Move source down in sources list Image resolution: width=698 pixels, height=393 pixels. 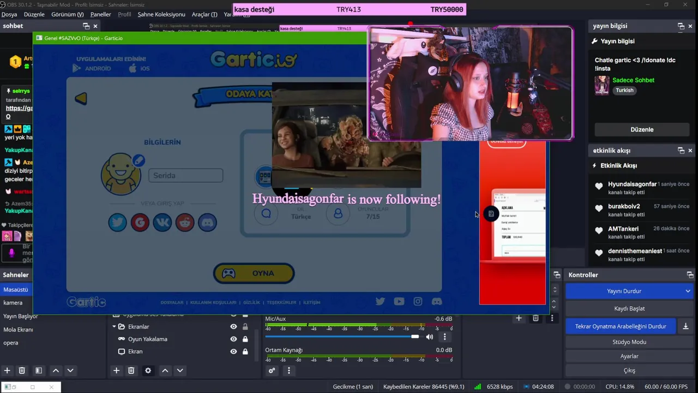pos(180,371)
